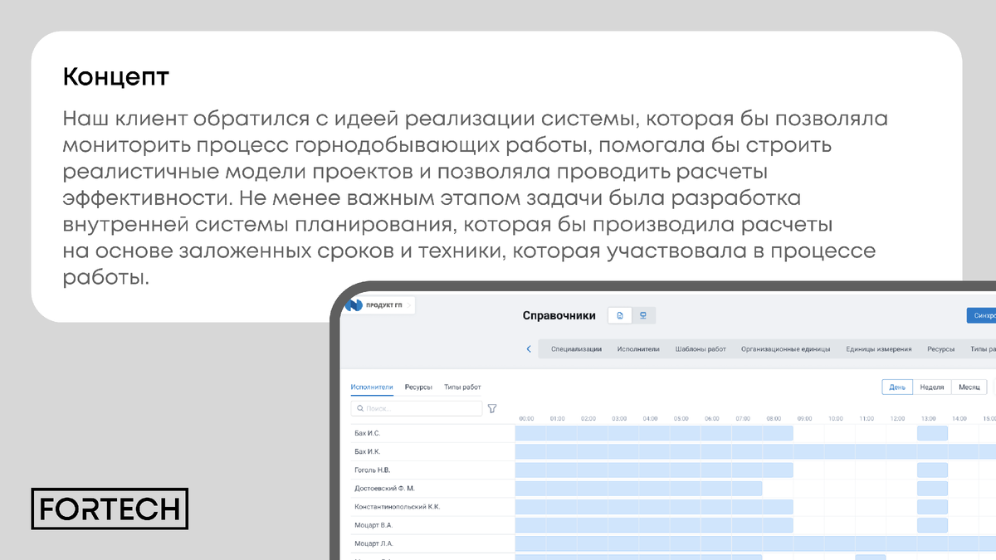Switch timeline scale to Неделя
Screen dimensions: 996x560
(x=932, y=387)
